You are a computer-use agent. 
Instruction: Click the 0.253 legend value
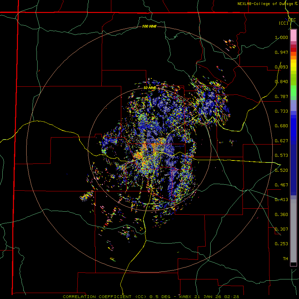(281, 244)
